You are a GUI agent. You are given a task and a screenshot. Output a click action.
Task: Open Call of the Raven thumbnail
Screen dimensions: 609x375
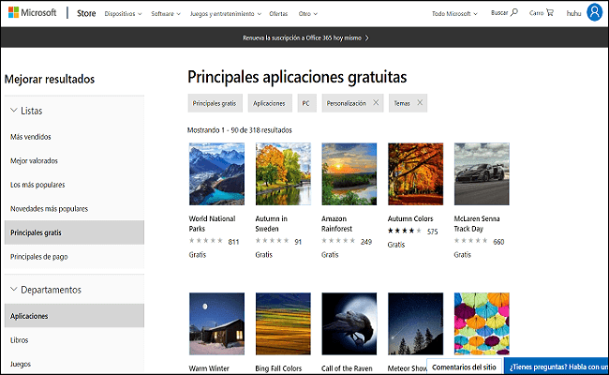pyautogui.click(x=349, y=323)
